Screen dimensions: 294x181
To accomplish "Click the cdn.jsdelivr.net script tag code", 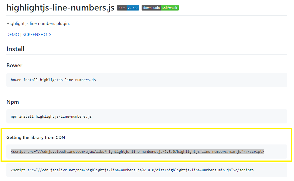I will click(x=132, y=170).
